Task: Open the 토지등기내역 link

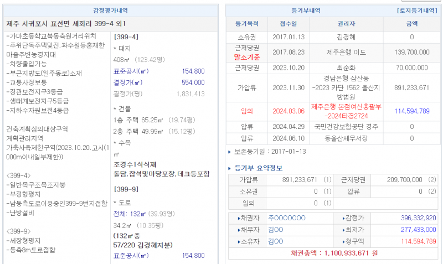Action: [417, 11]
